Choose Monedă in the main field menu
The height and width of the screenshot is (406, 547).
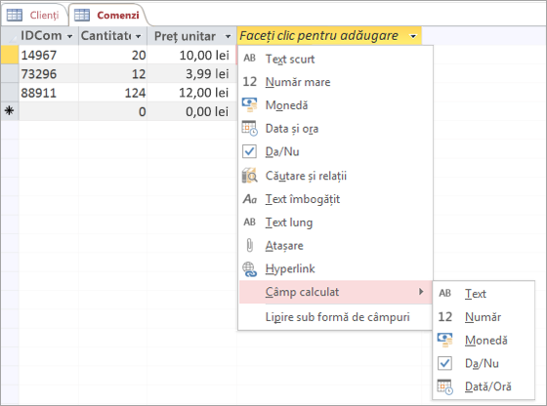click(x=335, y=105)
